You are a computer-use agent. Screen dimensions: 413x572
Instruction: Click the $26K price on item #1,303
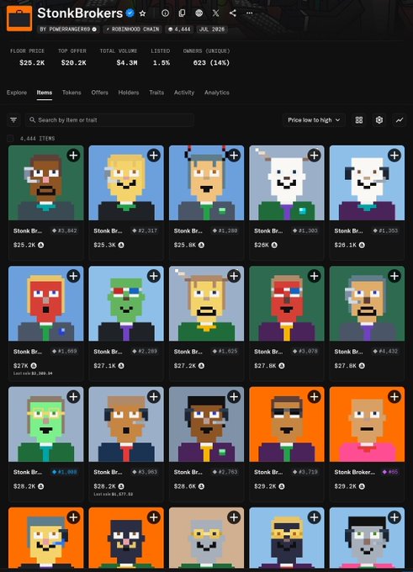point(262,245)
